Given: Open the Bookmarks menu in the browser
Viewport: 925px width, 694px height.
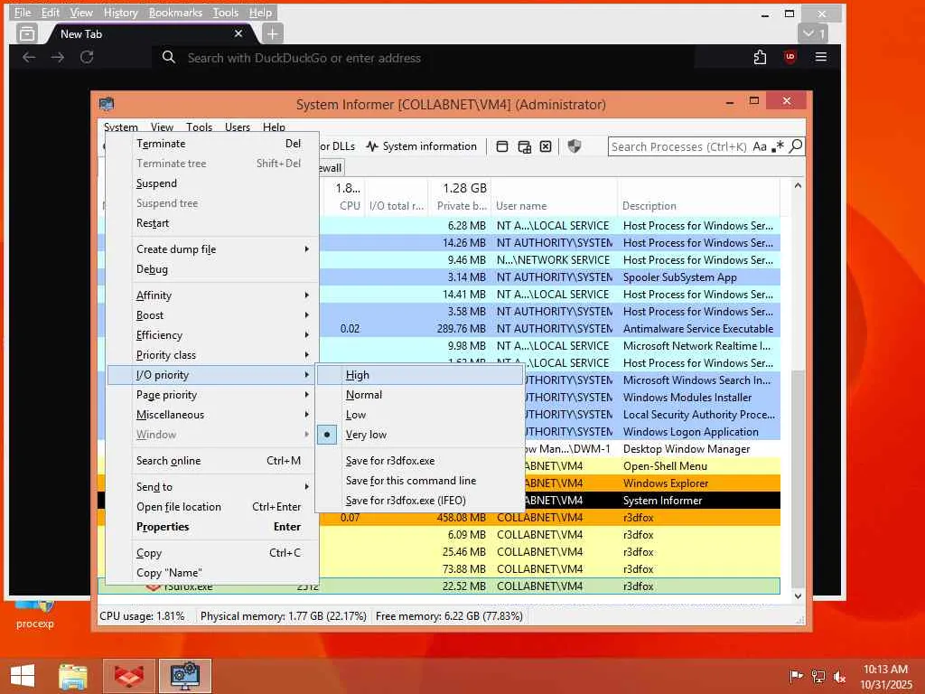Looking at the screenshot, I should pos(175,13).
